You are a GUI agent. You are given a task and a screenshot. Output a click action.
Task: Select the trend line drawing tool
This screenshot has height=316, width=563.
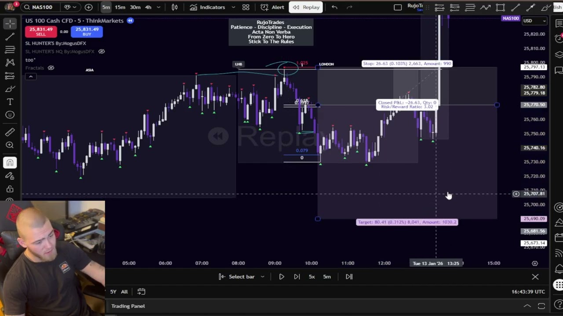click(x=10, y=37)
